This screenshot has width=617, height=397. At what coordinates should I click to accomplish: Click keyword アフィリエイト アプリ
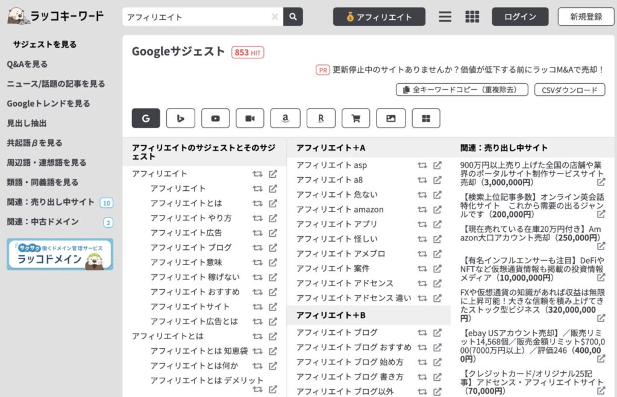[337, 224]
